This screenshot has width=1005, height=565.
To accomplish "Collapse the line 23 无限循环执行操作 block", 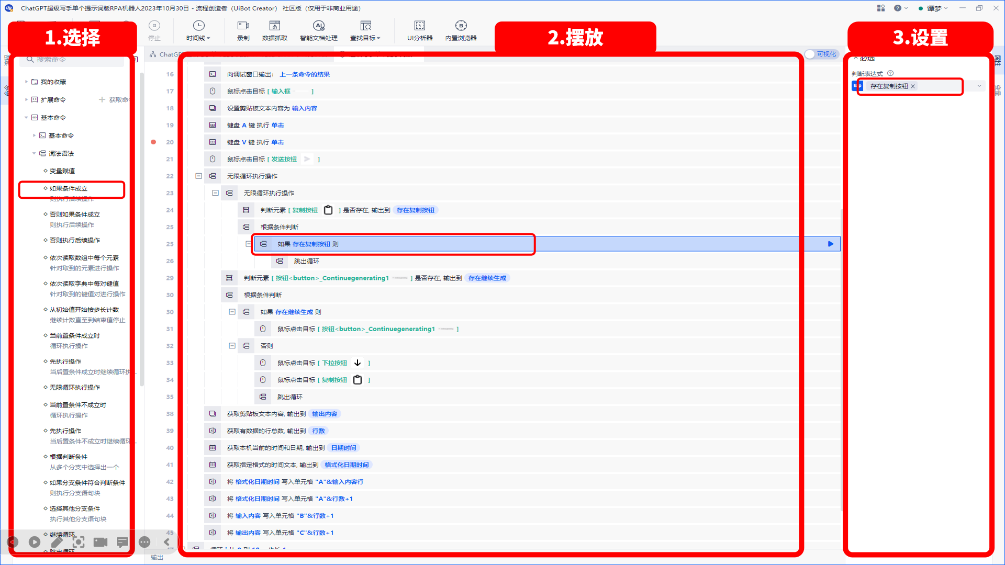I will 215,193.
